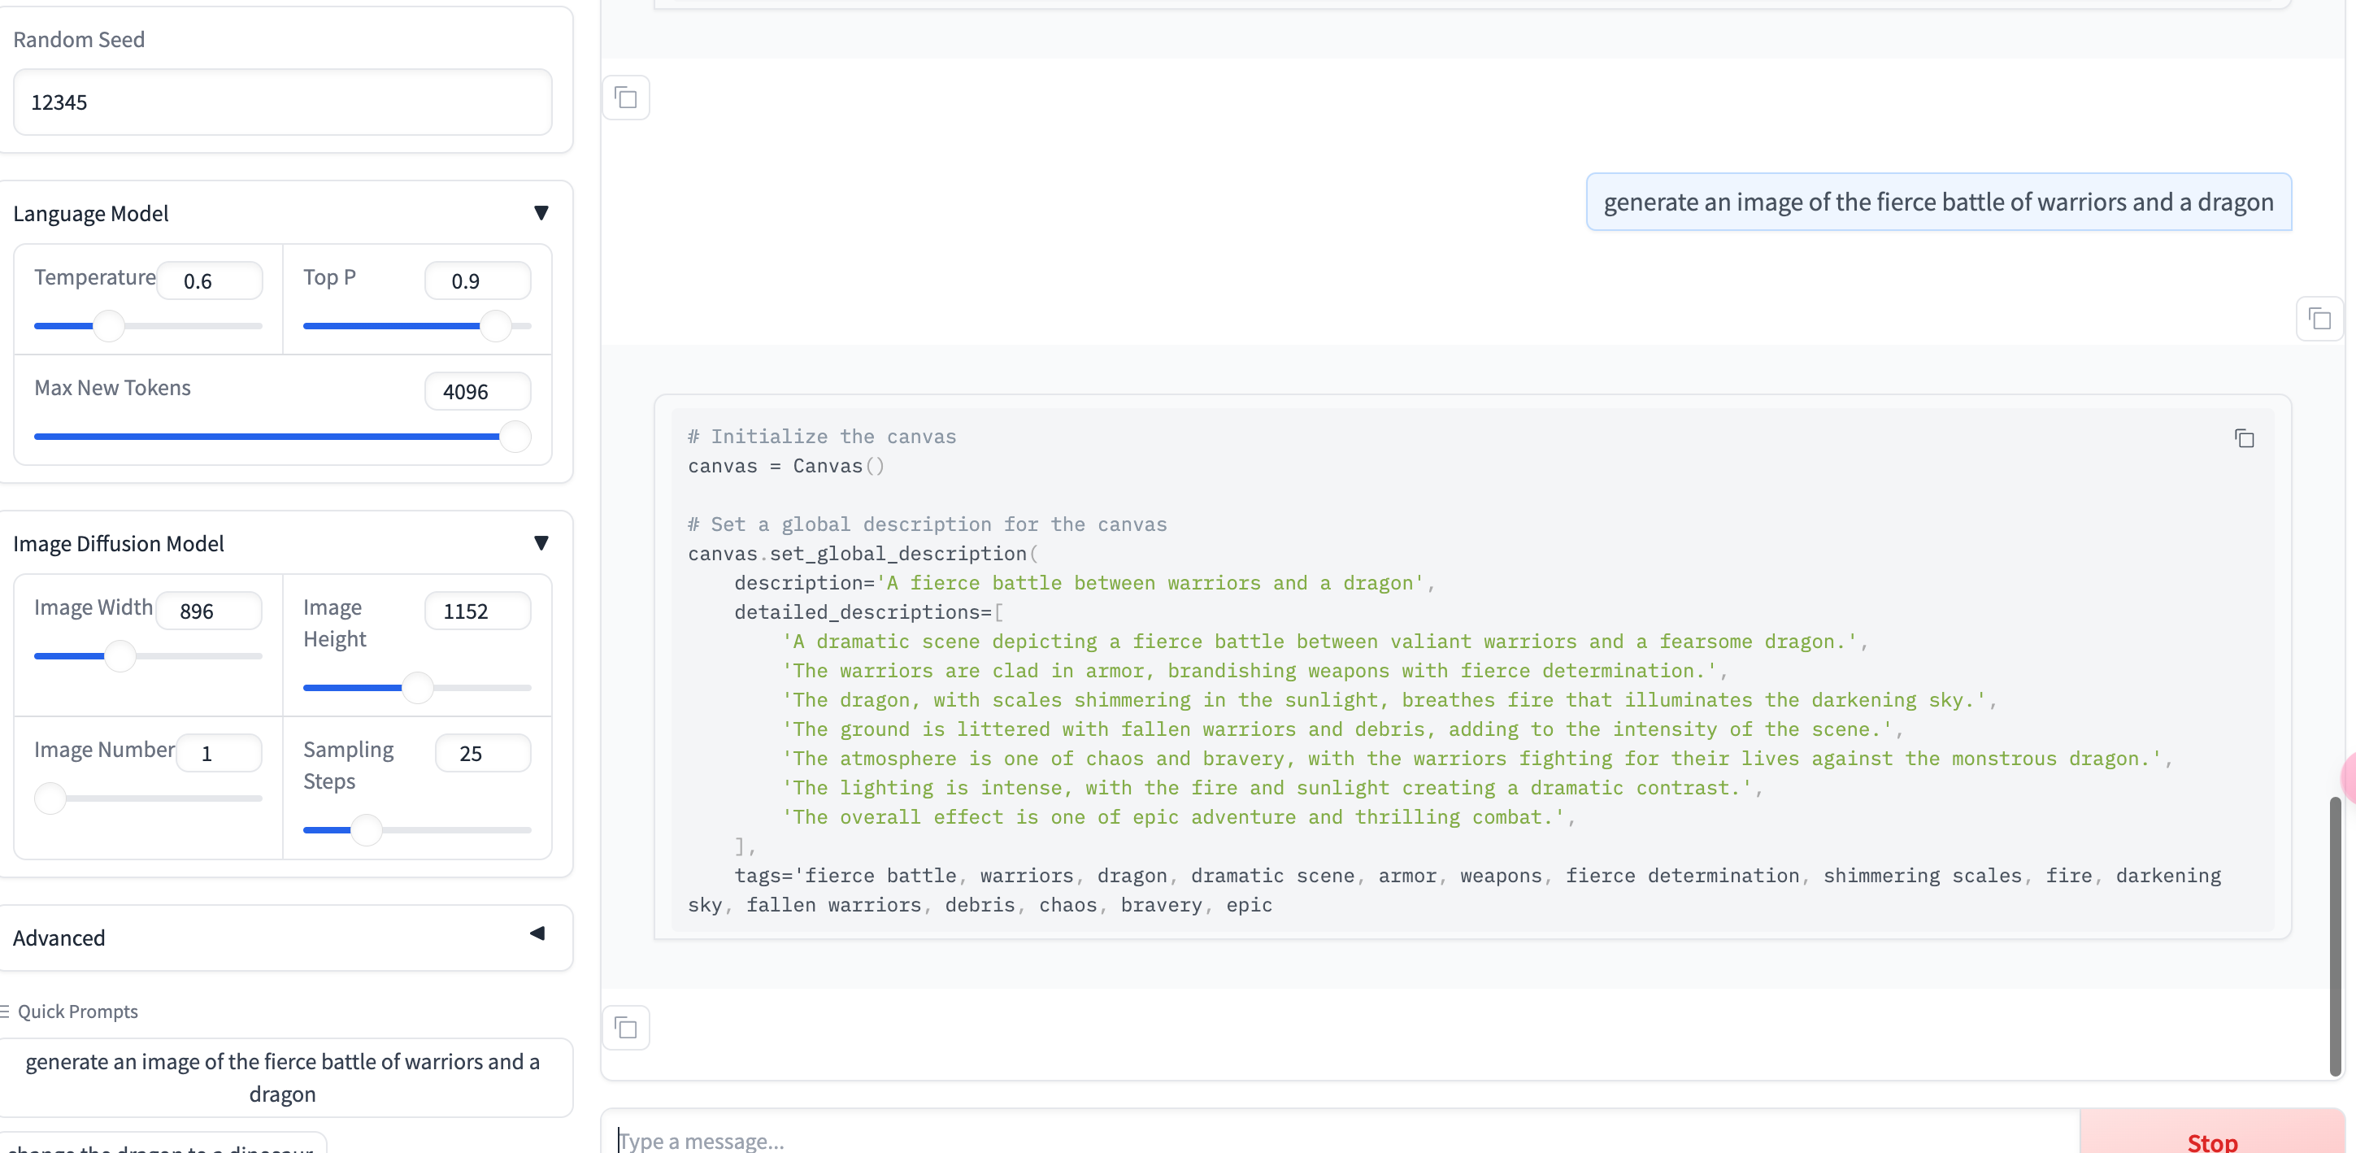Collapse the Image Diffusion Model section
The height and width of the screenshot is (1153, 2356).
point(541,543)
